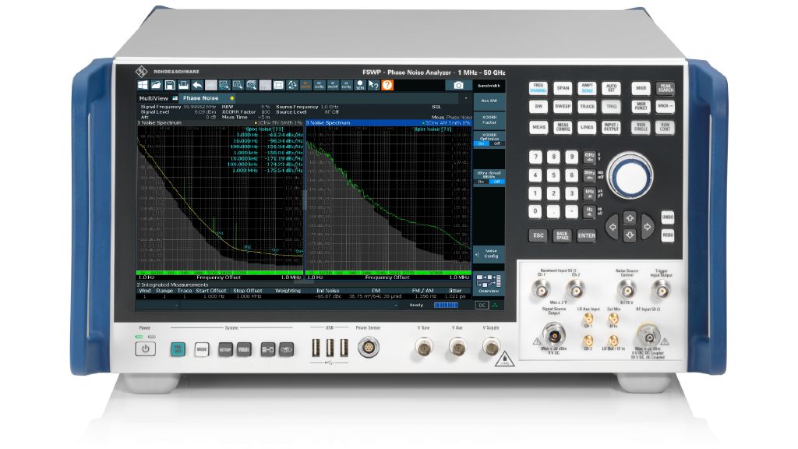
Task: Click the undo arrow toolbar icon
Action: [x=197, y=84]
